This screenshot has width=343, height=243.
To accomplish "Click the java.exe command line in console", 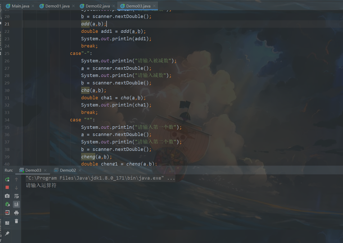I will 100,178.
